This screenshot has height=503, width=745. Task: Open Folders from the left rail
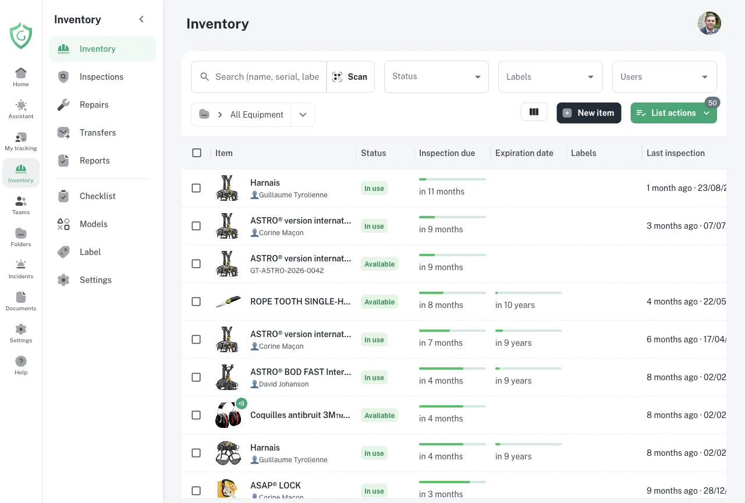(x=21, y=237)
